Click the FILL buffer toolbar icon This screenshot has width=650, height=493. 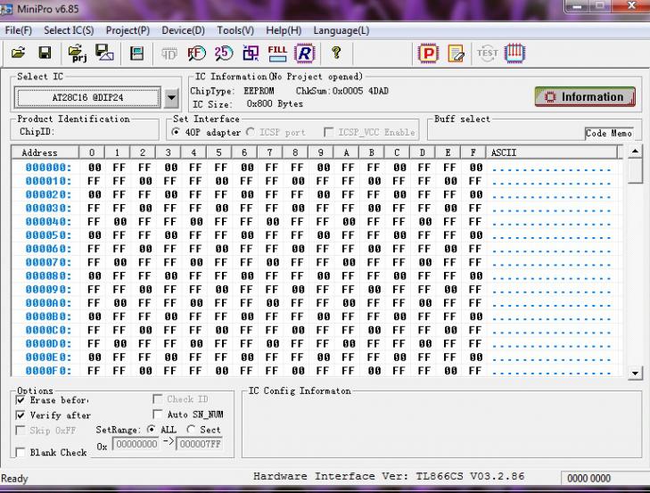point(277,53)
